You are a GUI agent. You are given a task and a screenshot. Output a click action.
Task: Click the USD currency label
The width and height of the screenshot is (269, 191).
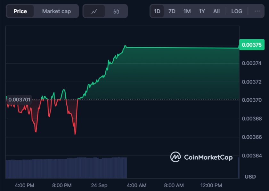coord(250,176)
